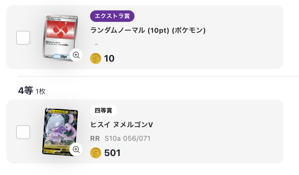Viewport: 299px width, 175px height.
Task: Open the ヒスイ ヌメルゴンV card image
Action: pos(60,130)
